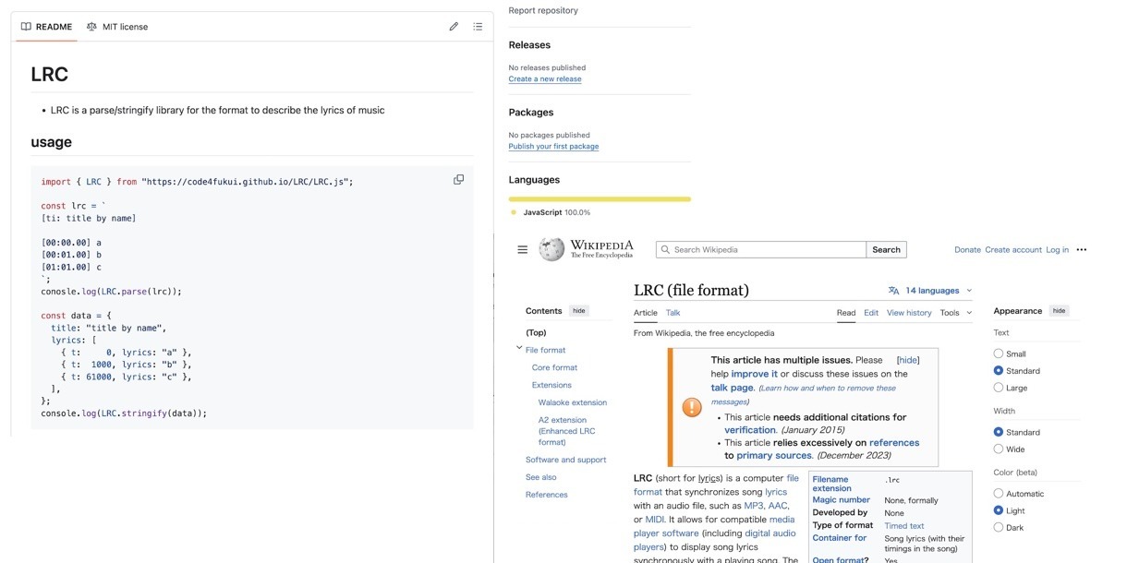This screenshot has height=563, width=1127.
Task: Open the README outline list icon
Action: [478, 27]
